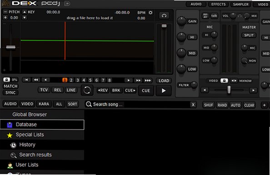
Task: Select hot cue 4
Action: pyautogui.click(x=84, y=80)
